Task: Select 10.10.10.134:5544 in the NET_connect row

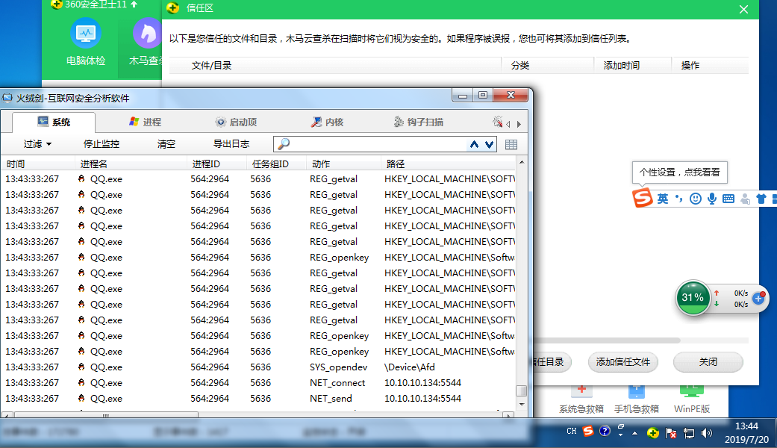Action: click(x=422, y=383)
